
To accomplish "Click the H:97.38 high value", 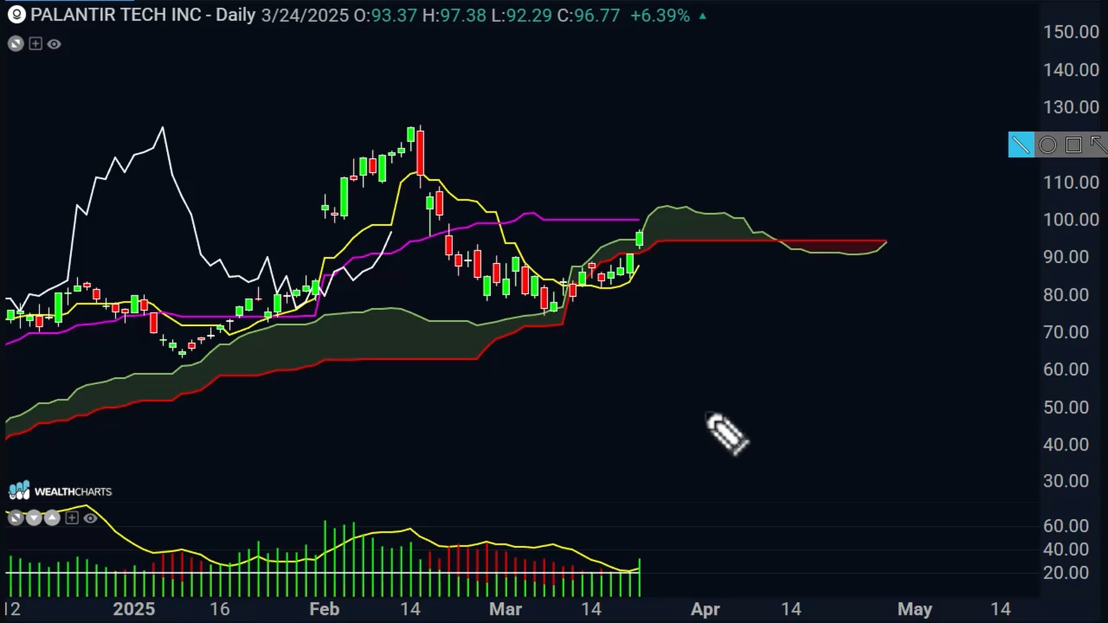I will tap(454, 16).
